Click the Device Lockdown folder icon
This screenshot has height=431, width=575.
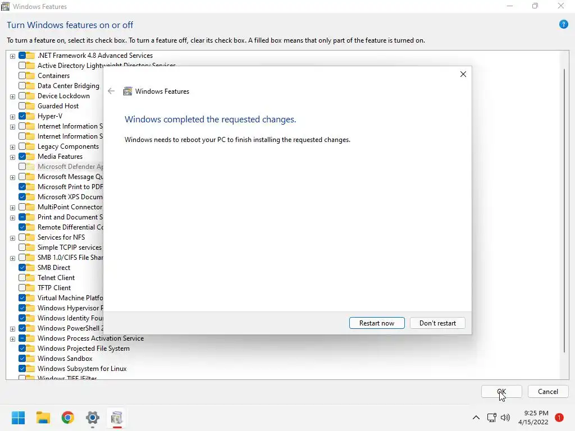(x=30, y=95)
